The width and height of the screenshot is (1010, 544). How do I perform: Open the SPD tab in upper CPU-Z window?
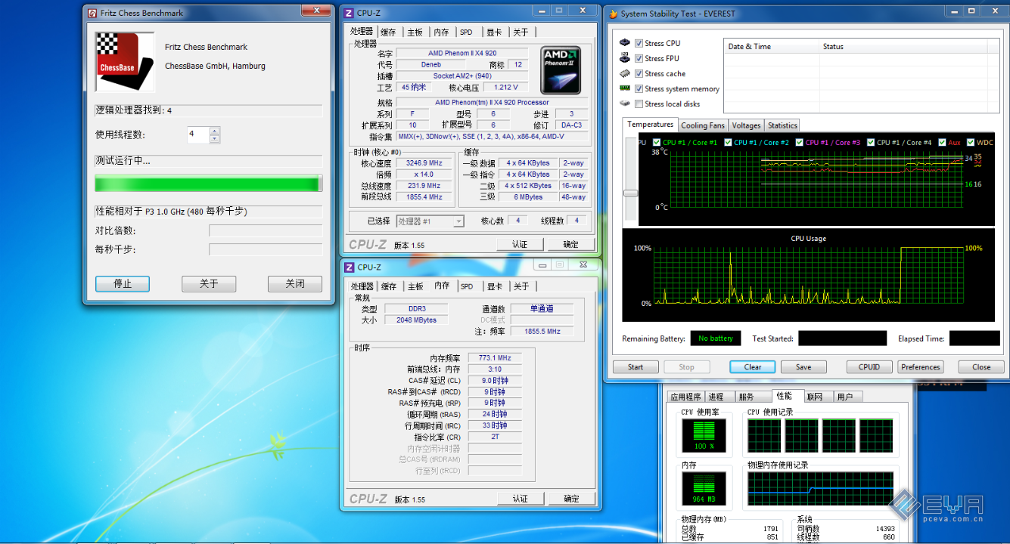tap(466, 32)
